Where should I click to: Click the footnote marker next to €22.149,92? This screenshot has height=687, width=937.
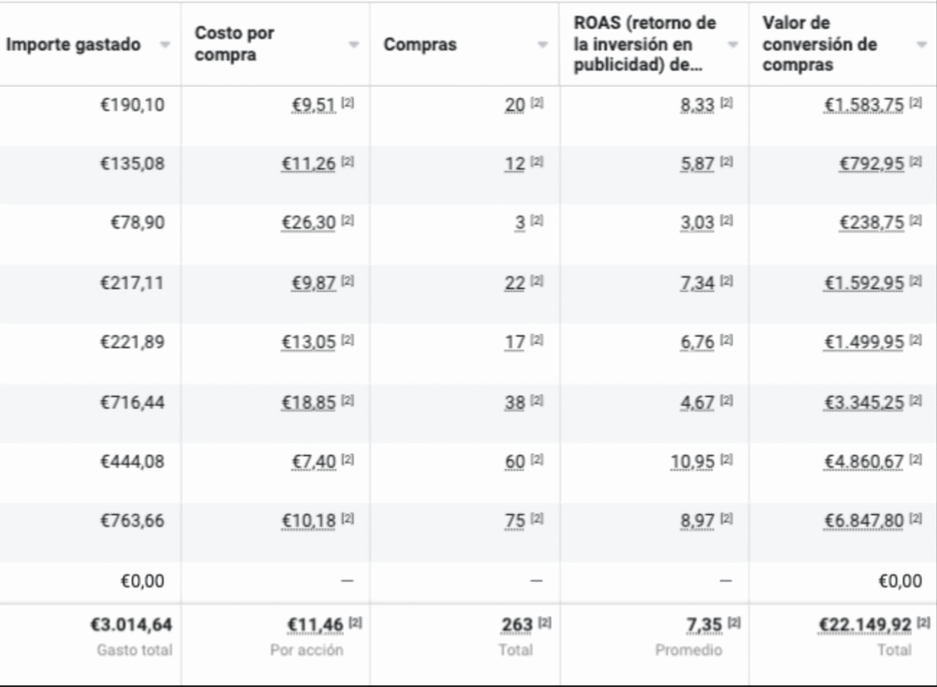point(923,624)
